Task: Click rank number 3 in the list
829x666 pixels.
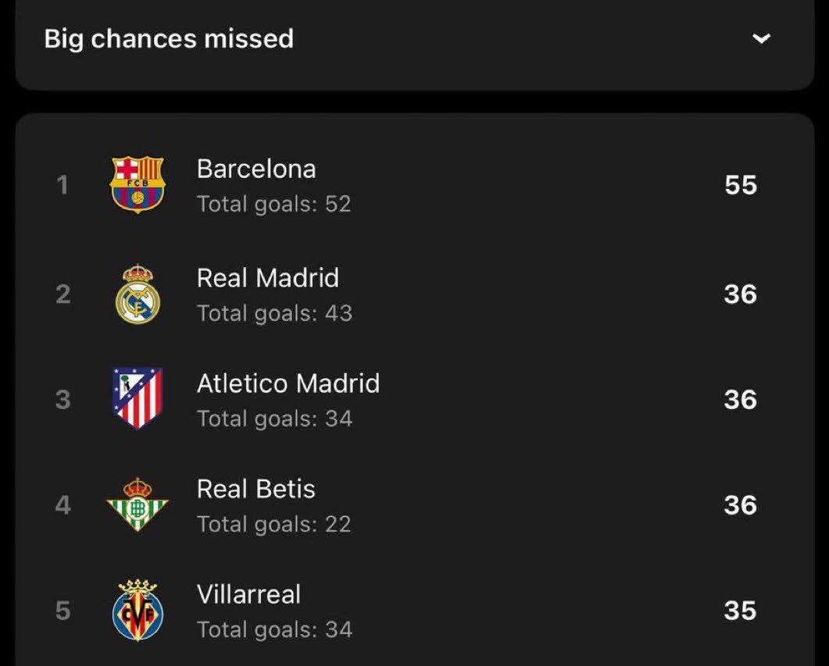Action: coord(63,400)
